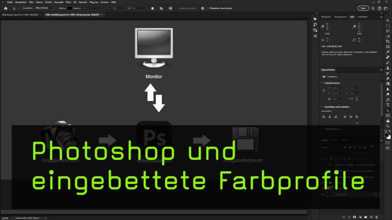Open the Character AI panel icon

(x=315, y=36)
